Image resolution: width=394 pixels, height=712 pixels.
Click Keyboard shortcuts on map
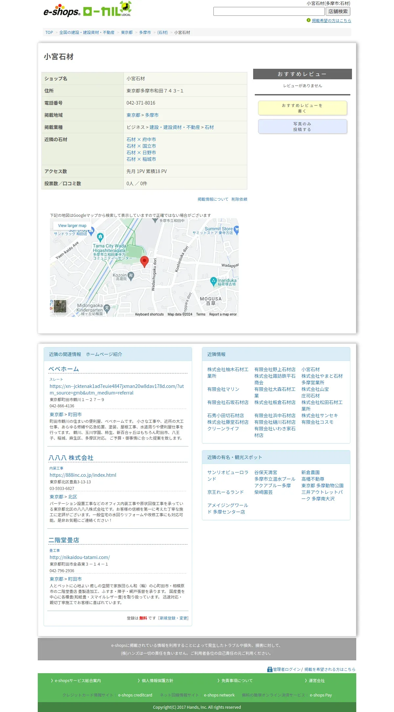149,315
